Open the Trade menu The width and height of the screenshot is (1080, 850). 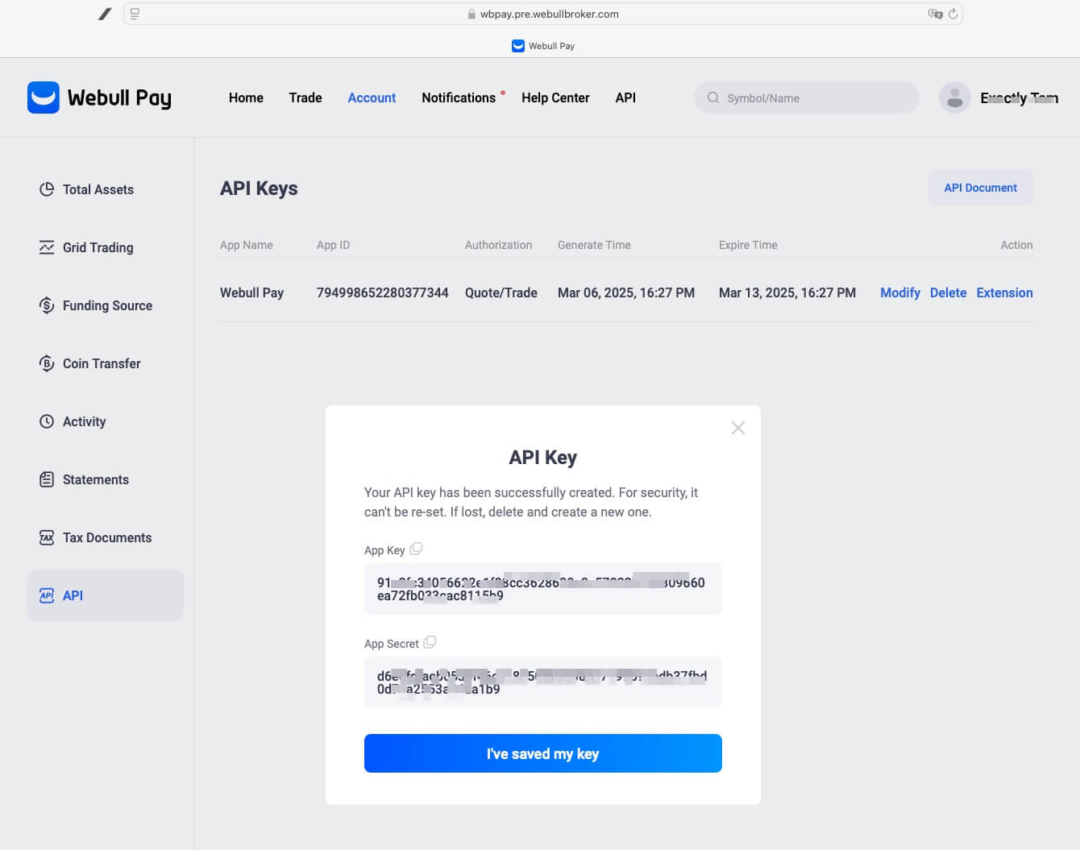pos(305,97)
